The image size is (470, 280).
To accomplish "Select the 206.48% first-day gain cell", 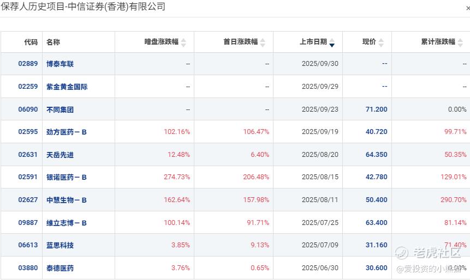I will pos(256,177).
